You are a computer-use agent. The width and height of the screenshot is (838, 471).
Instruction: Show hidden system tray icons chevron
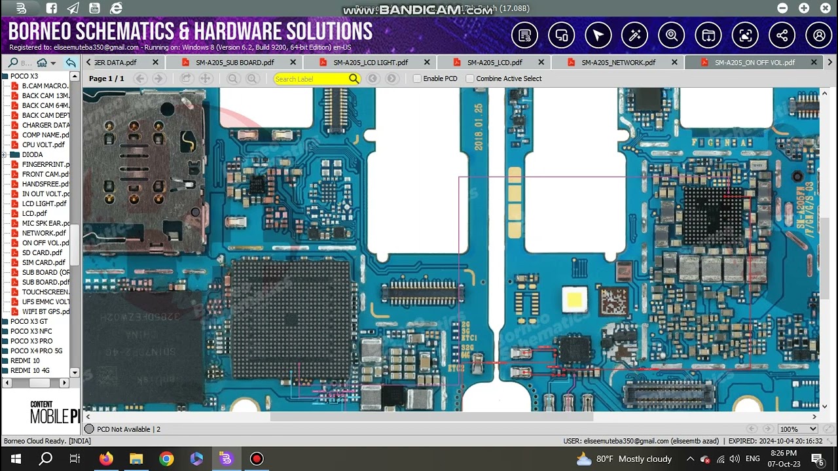(690, 459)
